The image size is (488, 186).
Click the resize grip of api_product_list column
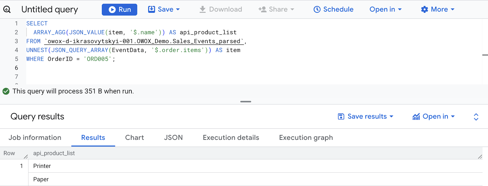480,157
